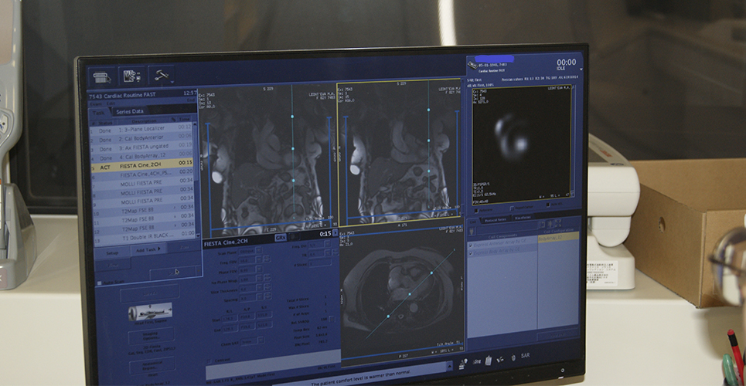
Task: Switch to the Series Data tab
Action: 130,111
